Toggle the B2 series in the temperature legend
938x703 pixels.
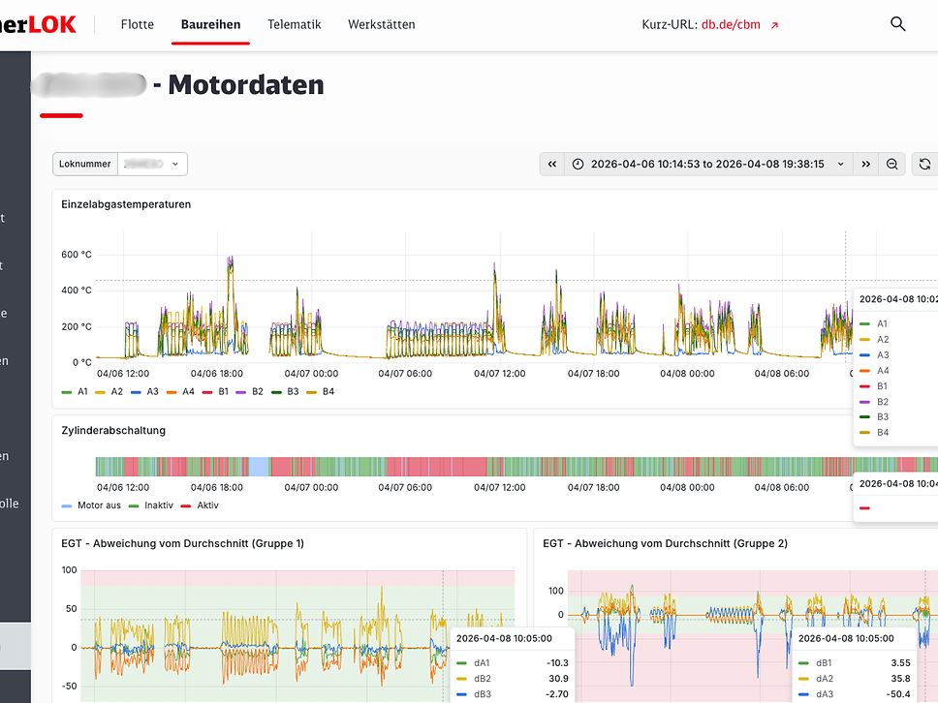coord(249,391)
